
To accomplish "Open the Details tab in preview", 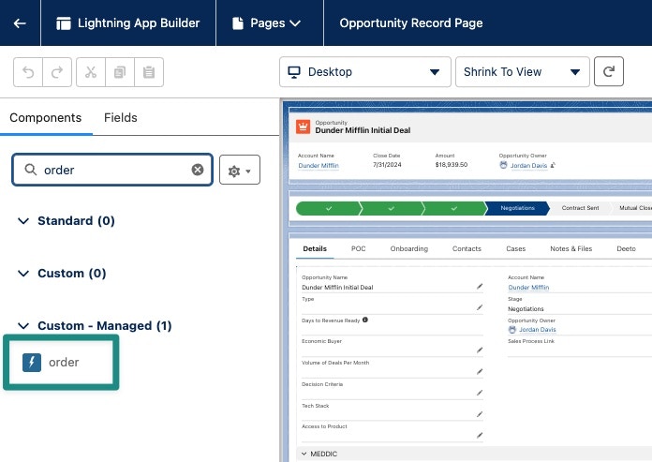I will coord(315,248).
